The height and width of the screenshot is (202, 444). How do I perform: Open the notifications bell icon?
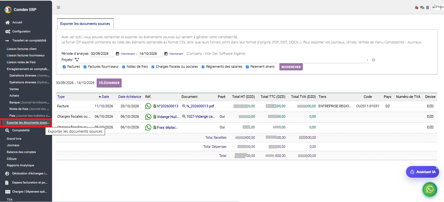tap(416, 7)
